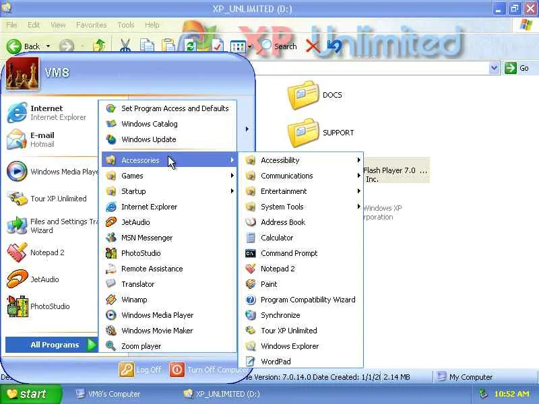The height and width of the screenshot is (404, 539).
Task: Open Set Program Access and Defaults
Action: point(169,108)
